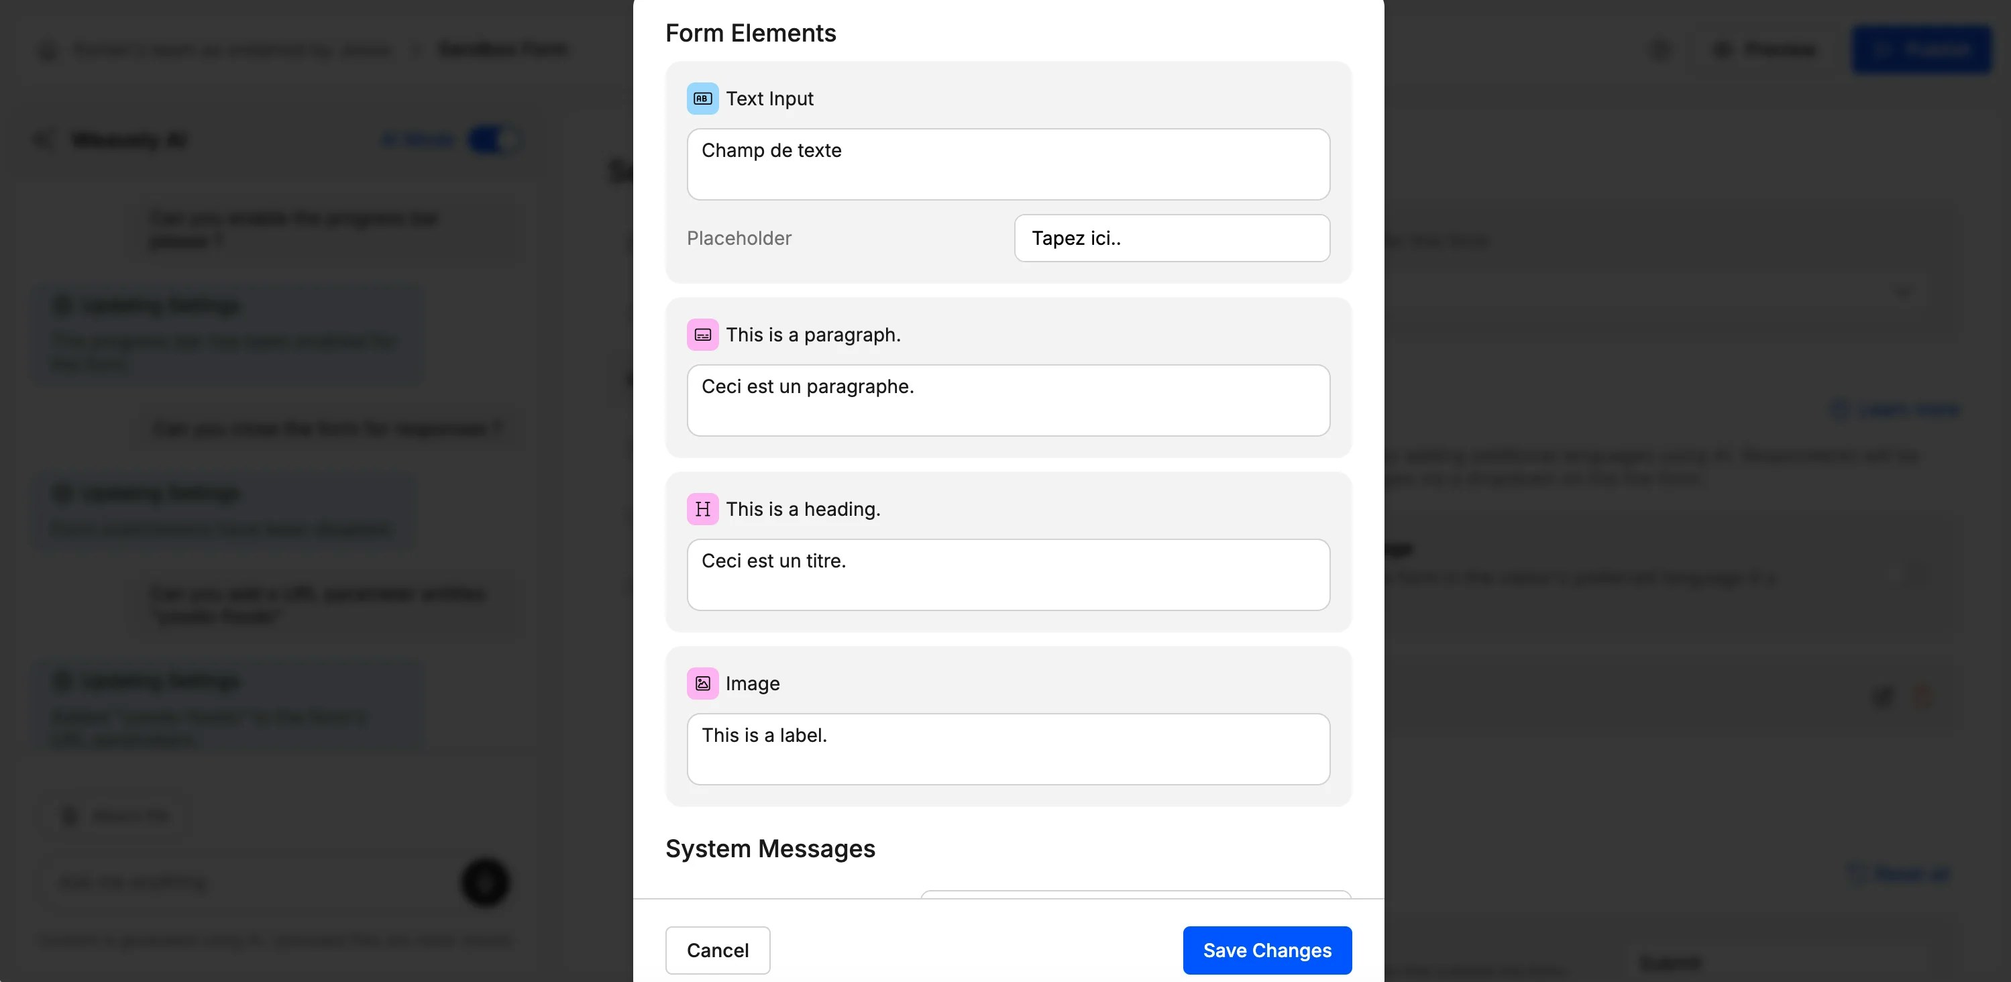Click the back arrow beside the AI panel title
The image size is (2011, 982).
[44, 139]
